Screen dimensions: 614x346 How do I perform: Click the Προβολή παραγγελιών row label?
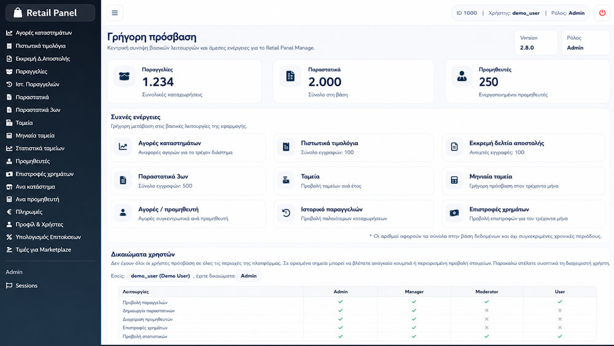click(x=145, y=302)
